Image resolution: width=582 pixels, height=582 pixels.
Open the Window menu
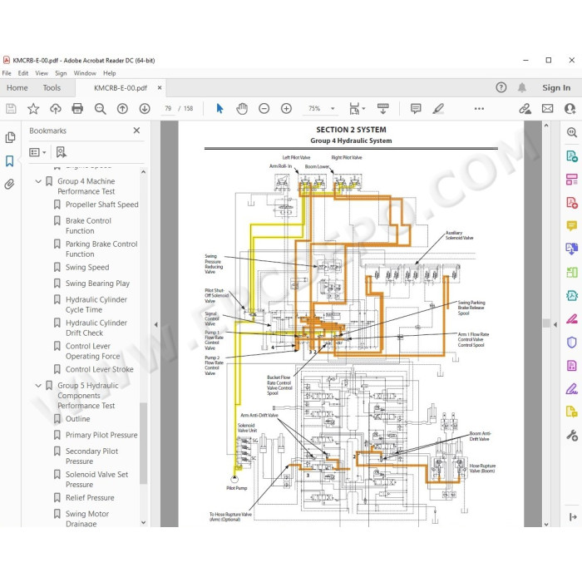tap(85, 73)
